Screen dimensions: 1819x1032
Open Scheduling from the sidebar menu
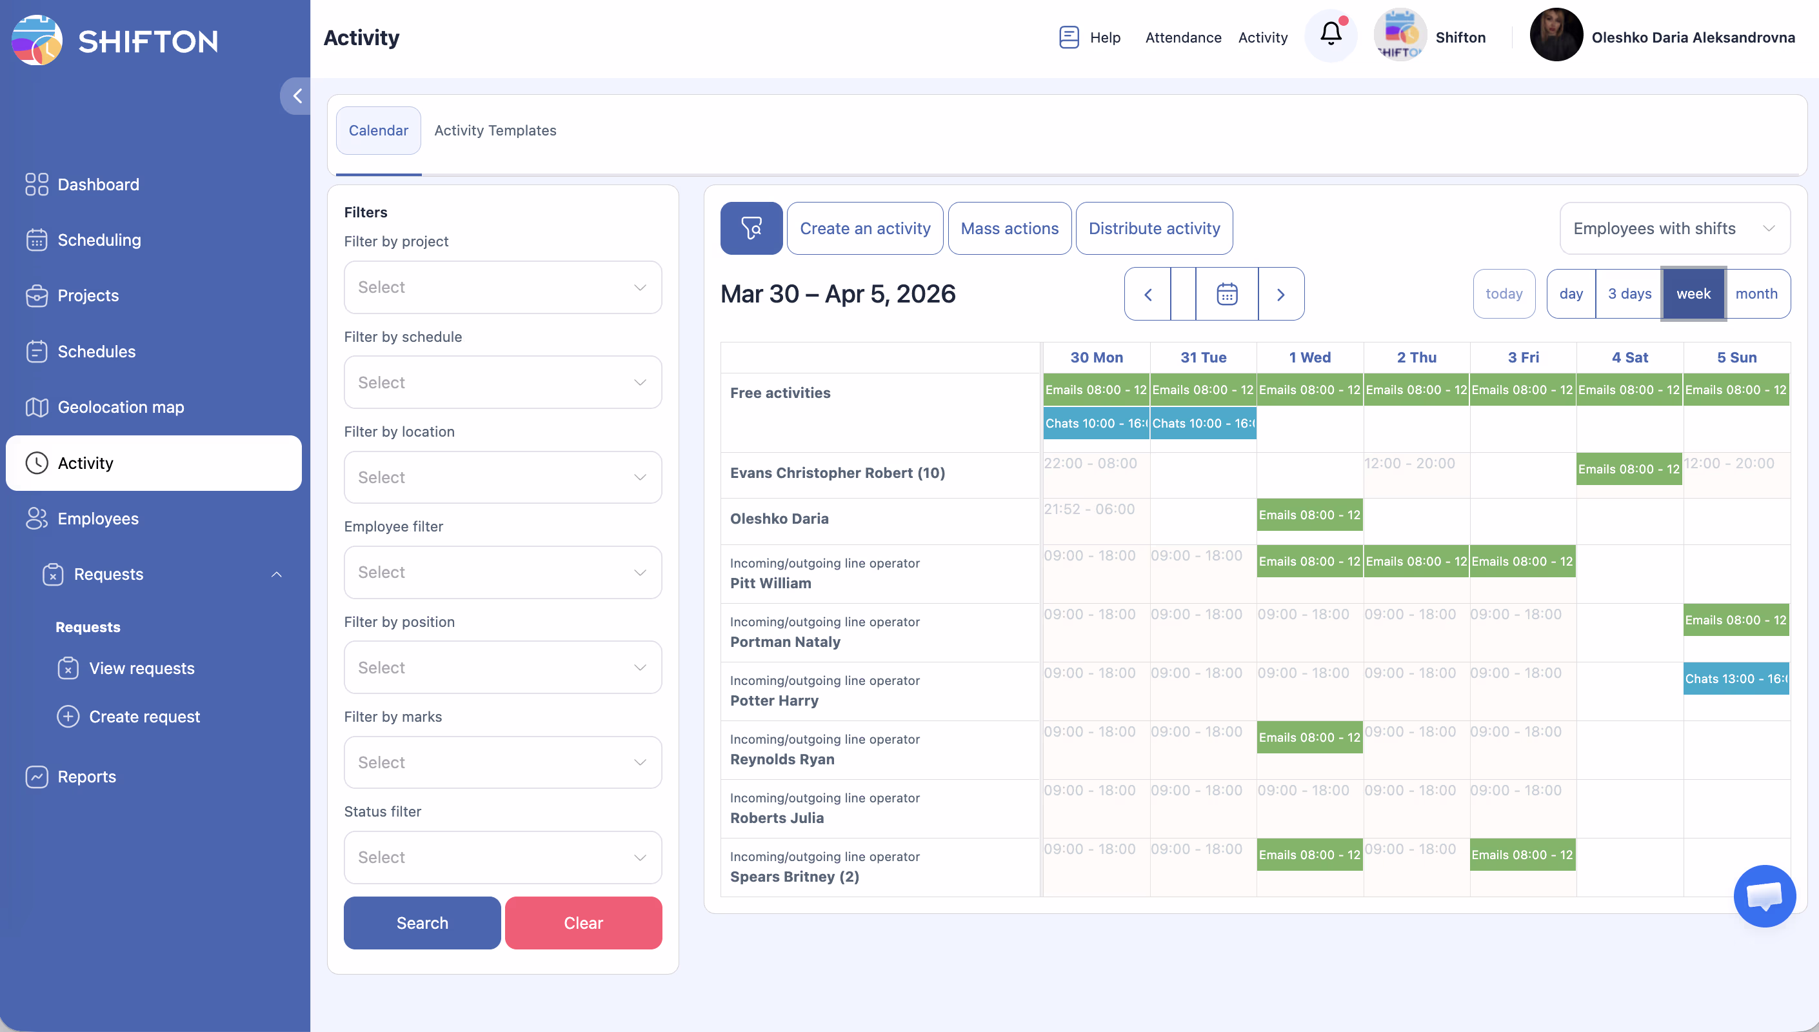coord(99,239)
